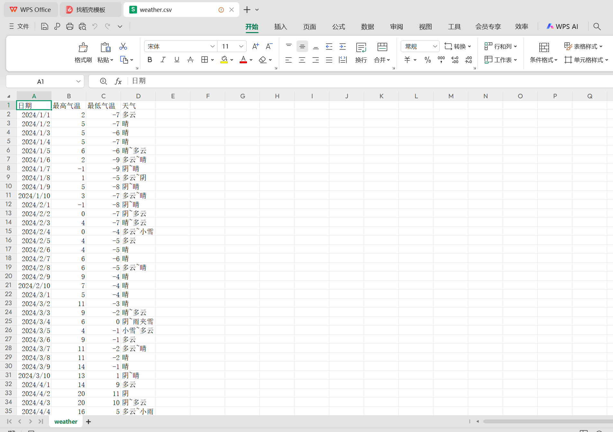Open the number format dropdown (常规)
The width and height of the screenshot is (613, 432).
435,47
